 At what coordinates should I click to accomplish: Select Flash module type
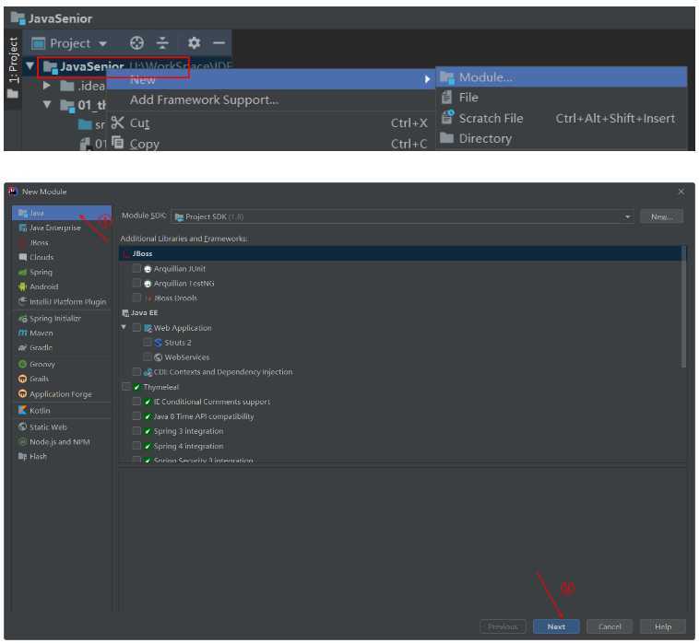pos(62,456)
